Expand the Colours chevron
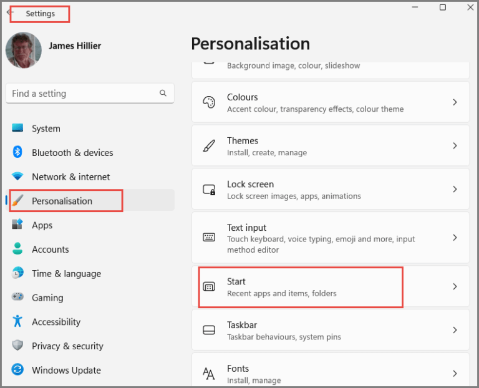Screen dimensions: 479x388 tap(455, 102)
